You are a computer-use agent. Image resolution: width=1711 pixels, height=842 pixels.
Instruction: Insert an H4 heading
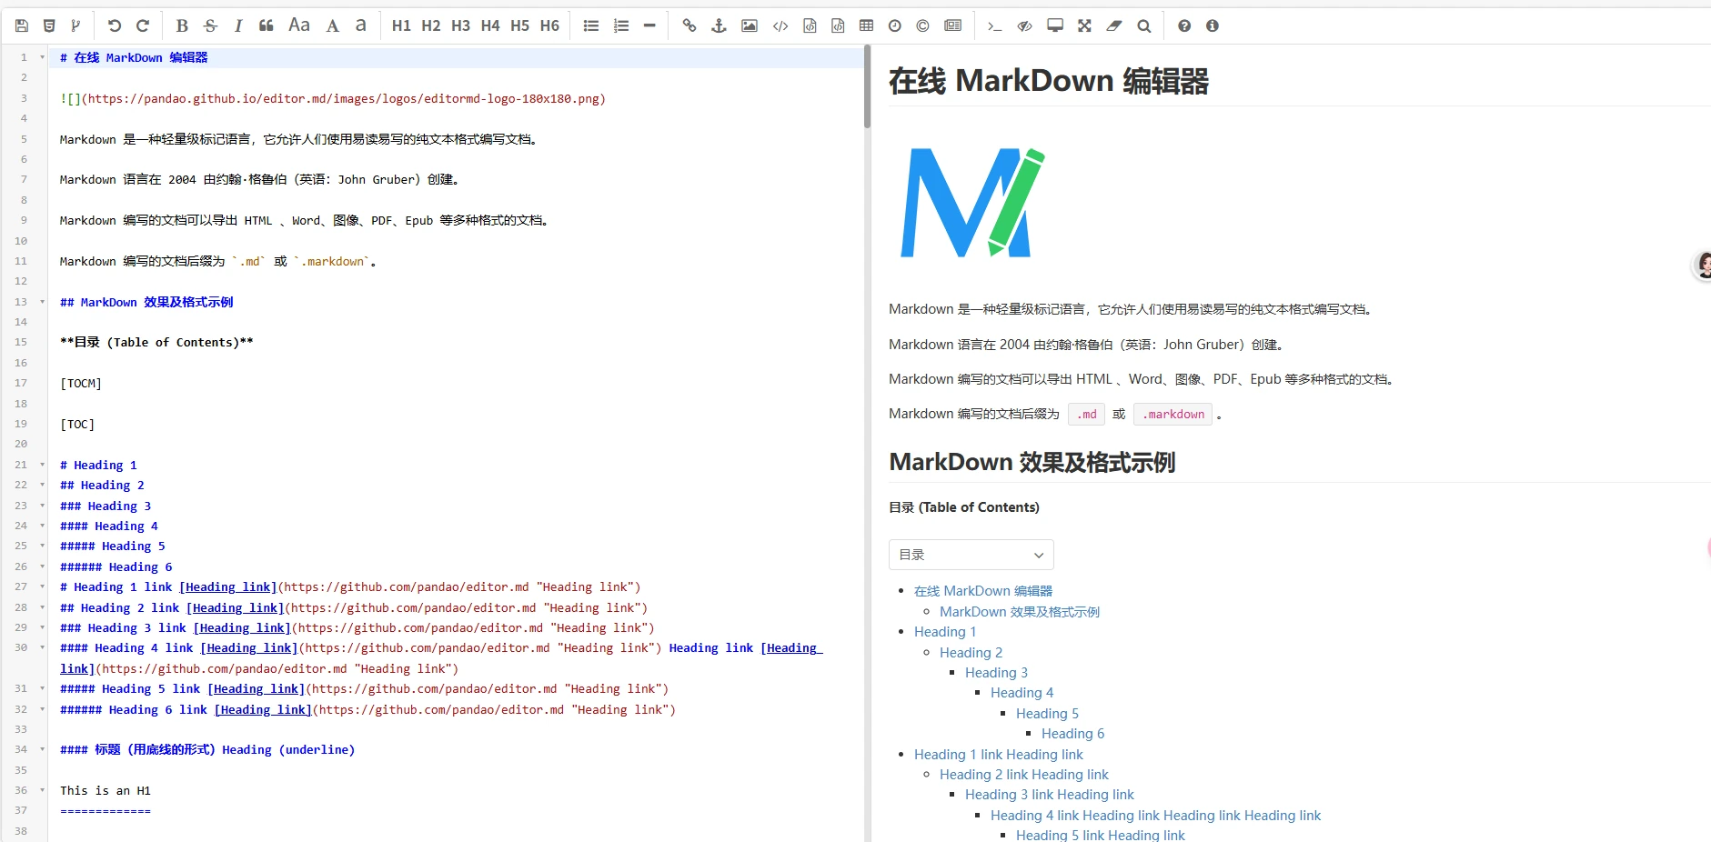click(x=490, y=25)
